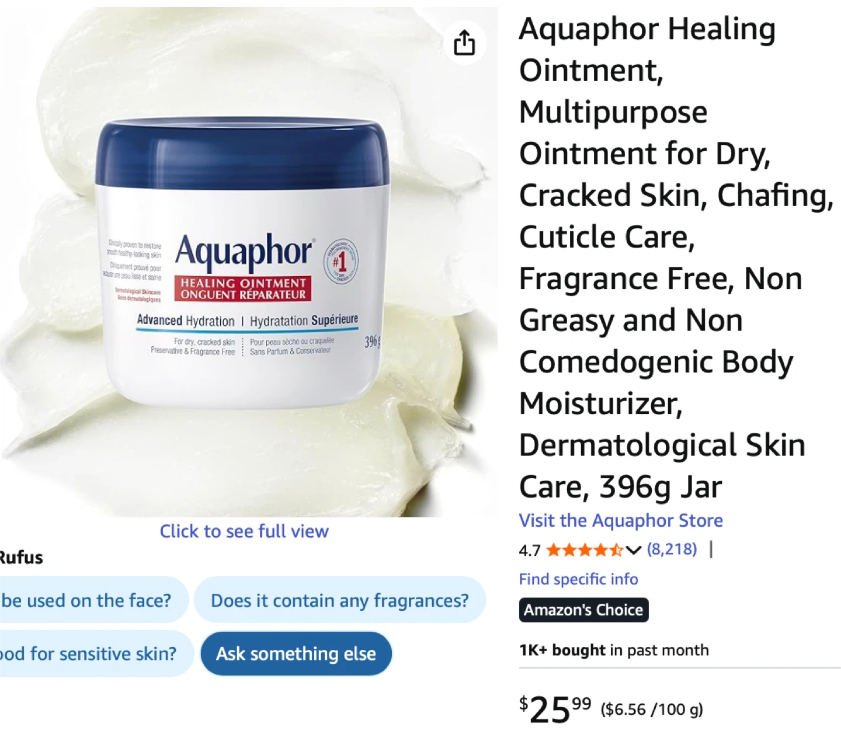Open the Aquaphor jar product image

tap(243, 263)
